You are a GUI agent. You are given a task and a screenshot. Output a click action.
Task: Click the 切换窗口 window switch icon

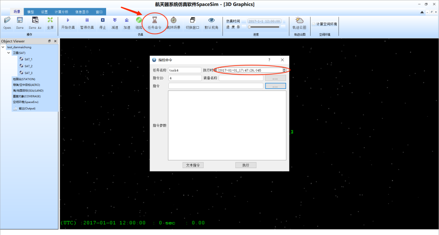[192, 20]
